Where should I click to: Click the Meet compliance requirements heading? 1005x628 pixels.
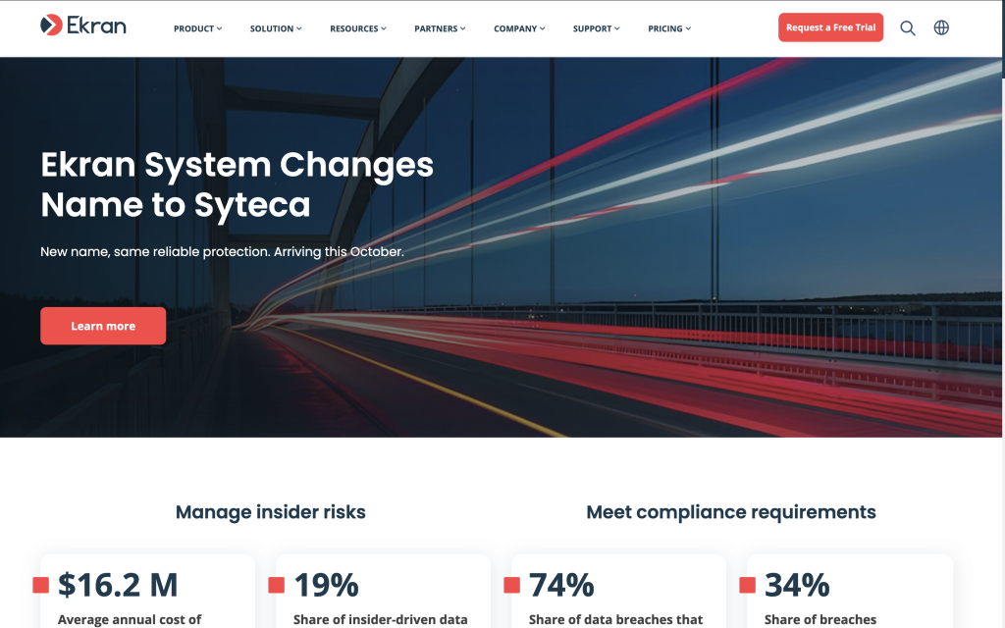[730, 512]
